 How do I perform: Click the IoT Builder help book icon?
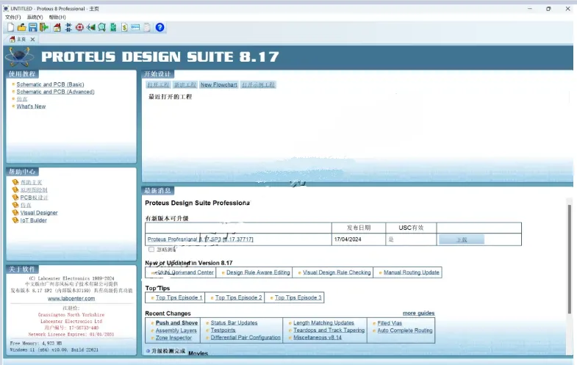[15, 220]
